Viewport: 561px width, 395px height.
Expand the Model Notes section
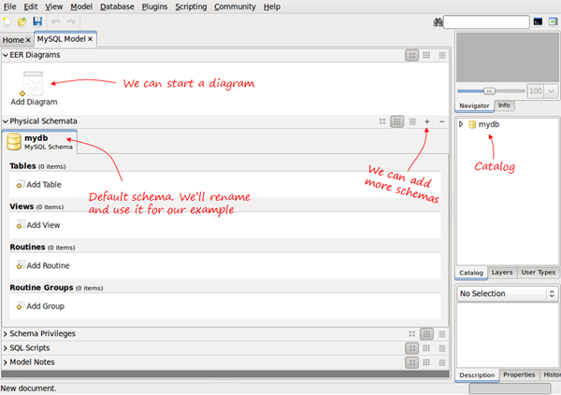6,362
